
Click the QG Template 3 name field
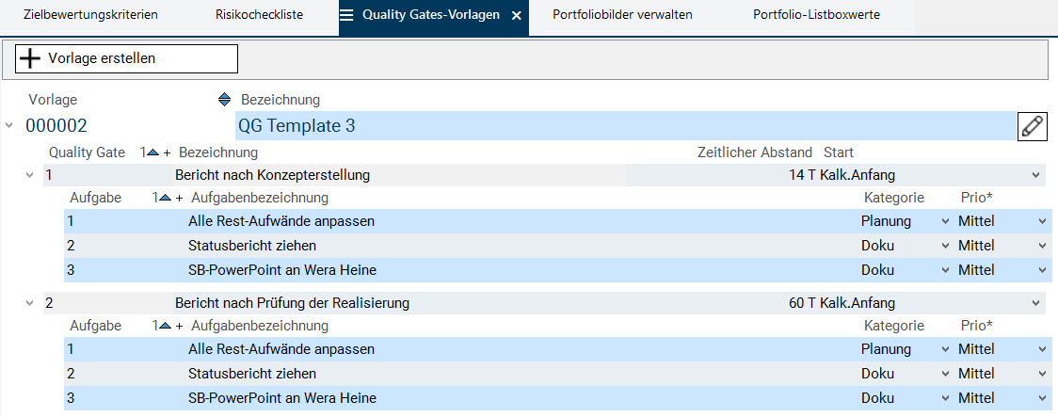click(621, 126)
